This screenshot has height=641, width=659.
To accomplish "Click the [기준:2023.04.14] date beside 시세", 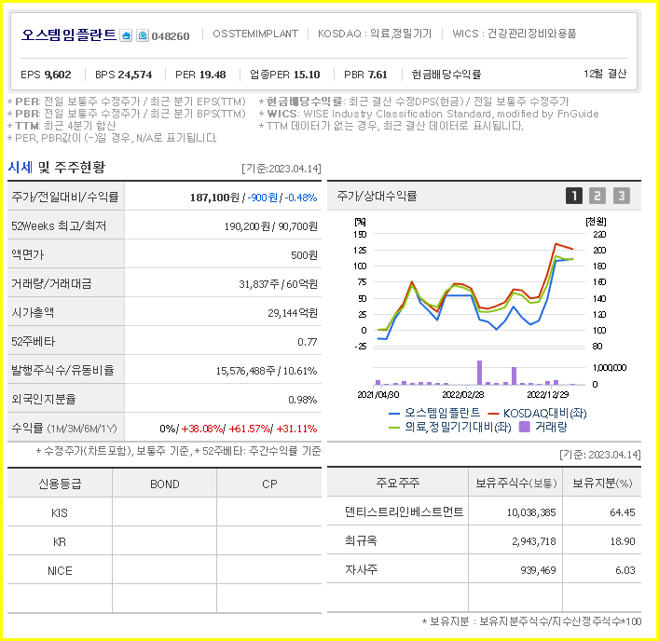I will pos(281,169).
